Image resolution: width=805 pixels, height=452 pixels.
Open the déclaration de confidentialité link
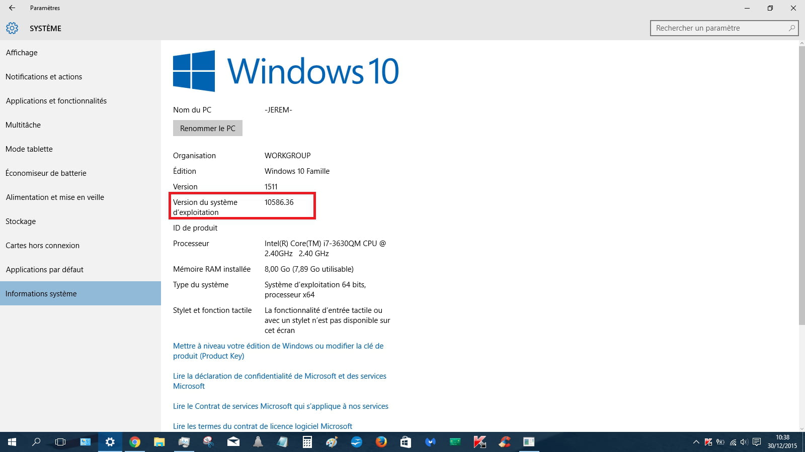point(280,381)
